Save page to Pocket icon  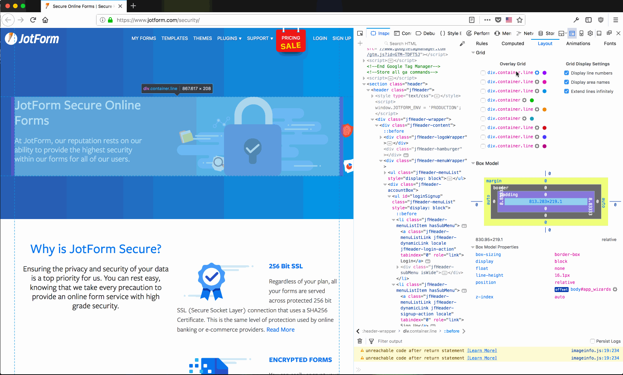498,20
